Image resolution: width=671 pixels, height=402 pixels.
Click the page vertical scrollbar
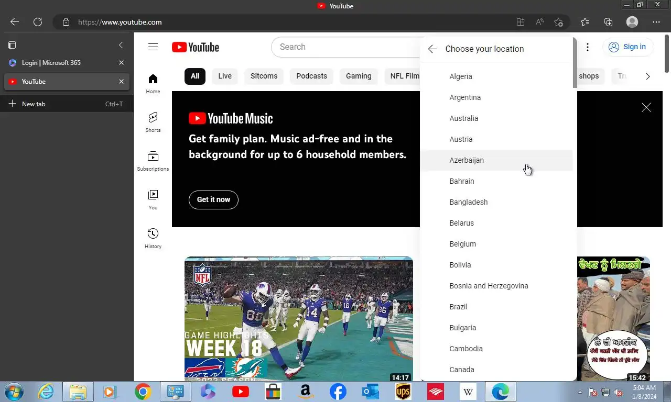click(667, 52)
